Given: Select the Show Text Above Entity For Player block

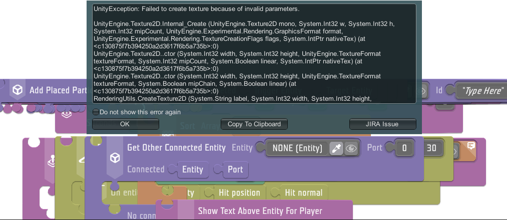Looking at the screenshot, I should click(x=260, y=211).
